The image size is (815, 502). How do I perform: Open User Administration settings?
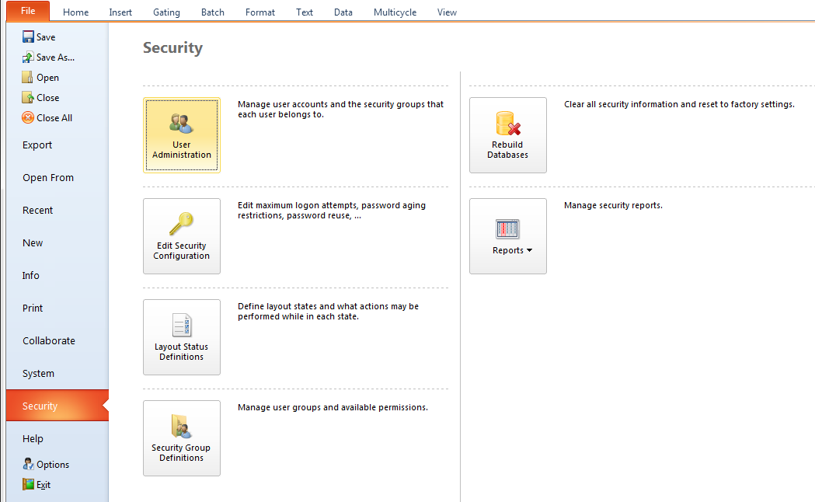(x=181, y=134)
